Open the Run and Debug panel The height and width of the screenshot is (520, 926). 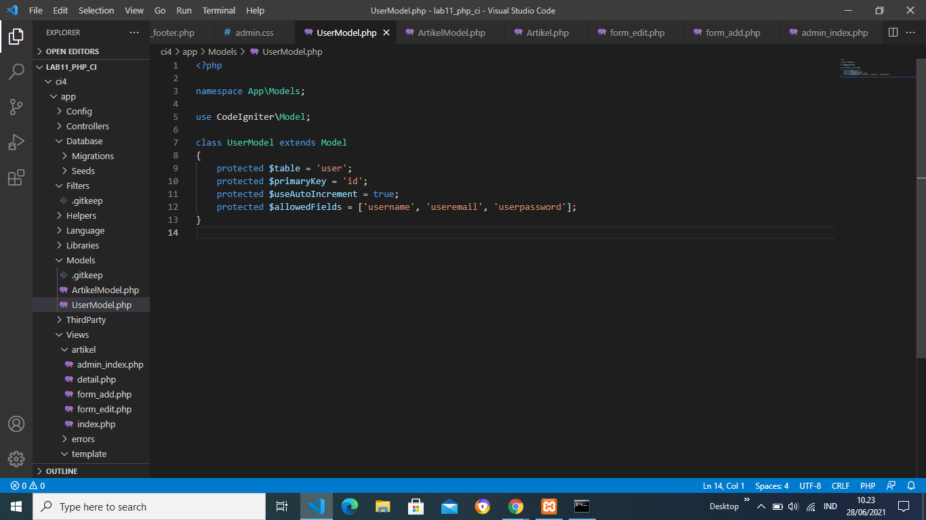(x=16, y=142)
